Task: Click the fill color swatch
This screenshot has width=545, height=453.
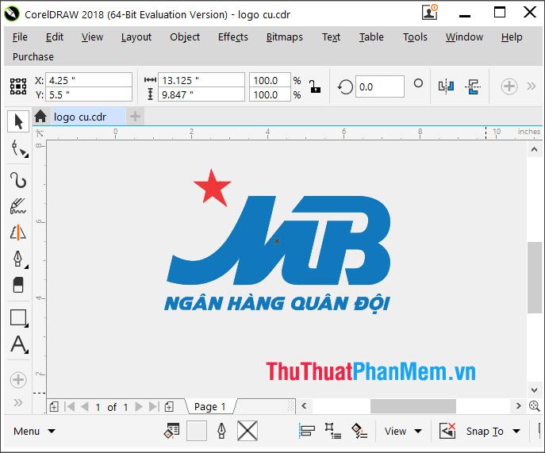Action: click(x=197, y=431)
